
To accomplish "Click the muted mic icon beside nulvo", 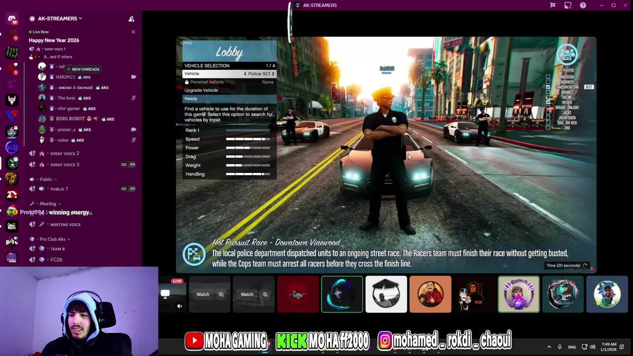I will (x=134, y=140).
